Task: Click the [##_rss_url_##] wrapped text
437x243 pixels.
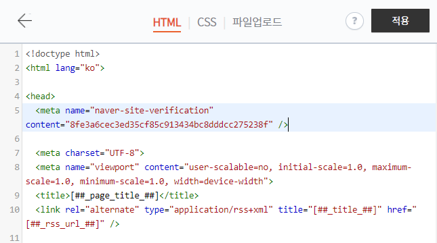Action: (x=63, y=223)
